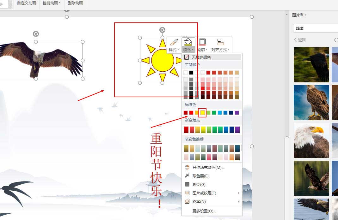Open the 样式 dropdown arrow
Viewport: 338px width, 220px height.
click(x=178, y=50)
